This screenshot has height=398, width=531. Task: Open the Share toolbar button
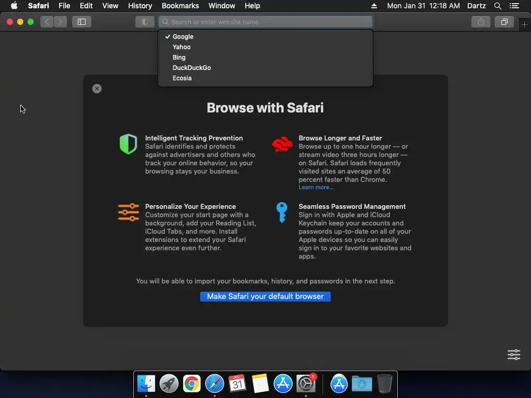[x=481, y=22]
